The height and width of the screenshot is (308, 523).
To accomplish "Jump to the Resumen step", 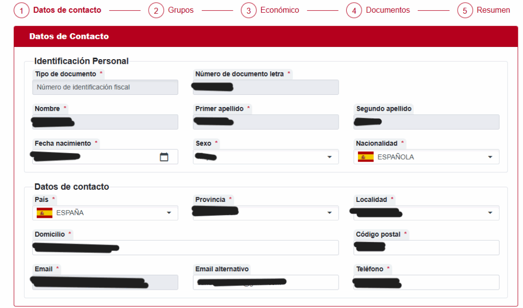I will point(493,10).
